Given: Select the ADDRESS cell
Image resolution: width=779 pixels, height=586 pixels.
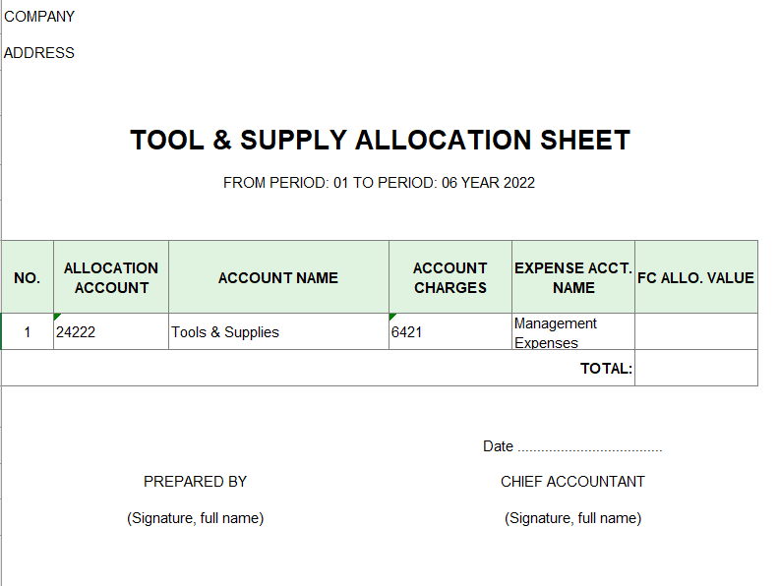Looking at the screenshot, I should point(39,53).
